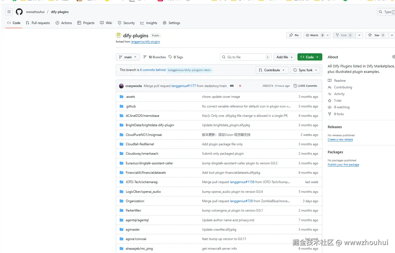Viewport: 395px width, 253px height.
Task: Click the LogicOber/openai_audio folder icon
Action: [x=121, y=192]
